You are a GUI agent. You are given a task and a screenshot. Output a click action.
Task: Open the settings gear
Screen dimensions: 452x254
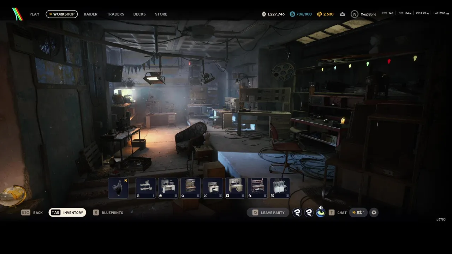coord(374,212)
